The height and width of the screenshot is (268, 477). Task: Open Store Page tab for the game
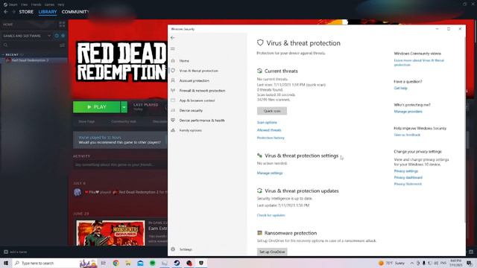(x=86, y=121)
